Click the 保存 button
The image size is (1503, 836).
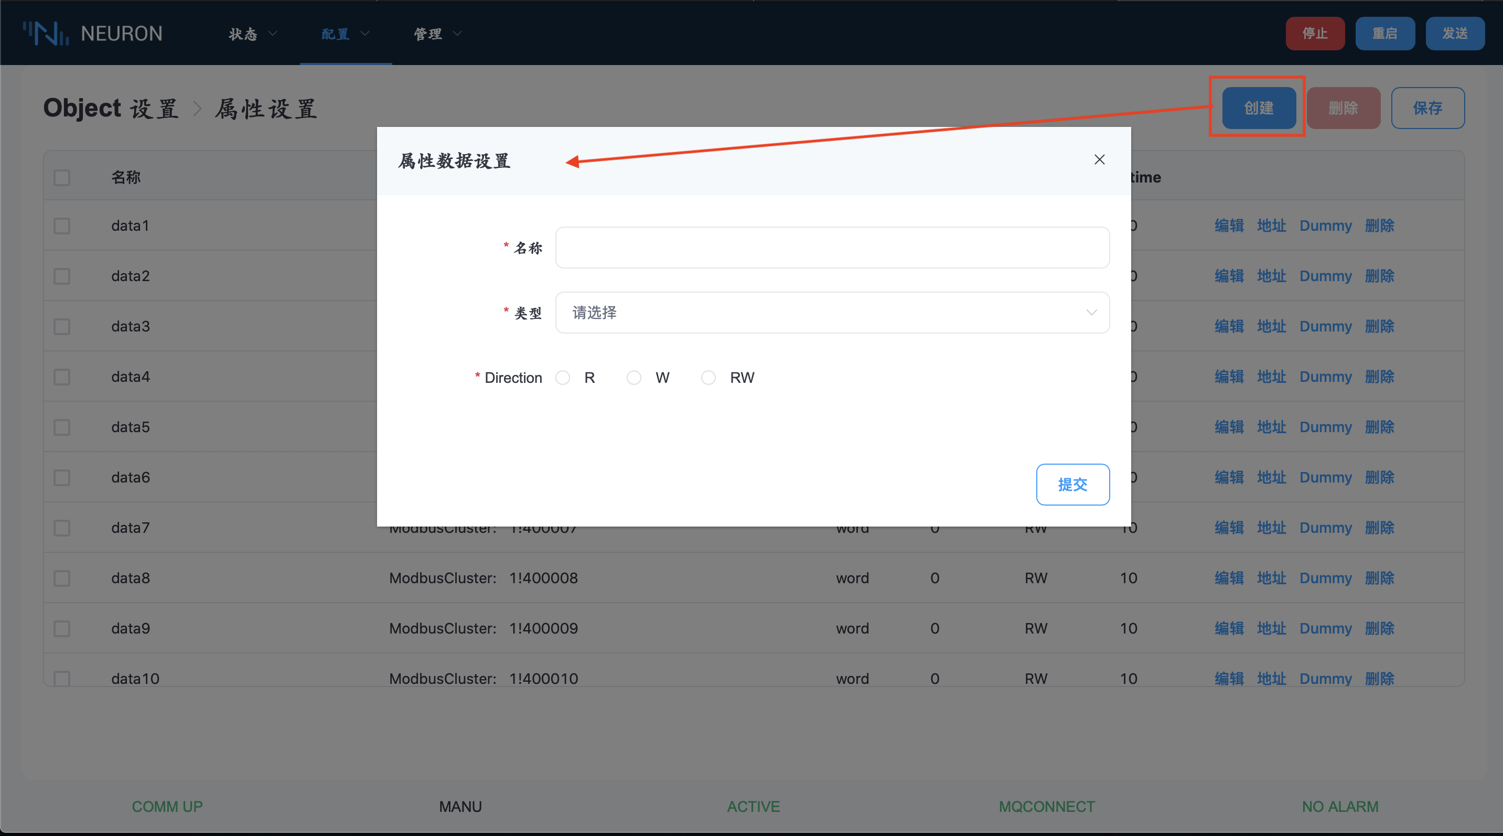coord(1427,108)
